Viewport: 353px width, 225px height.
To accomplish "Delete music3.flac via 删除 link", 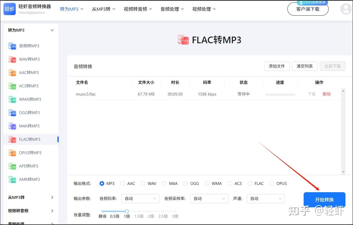I will 327,94.
